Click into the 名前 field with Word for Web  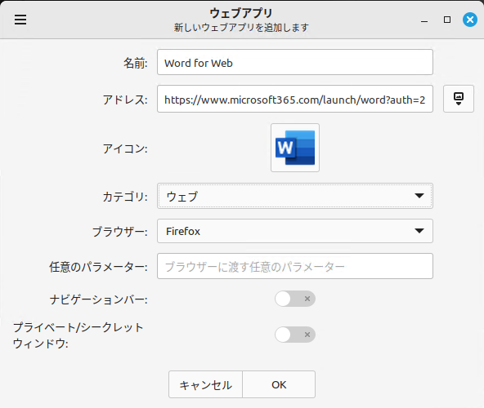(x=295, y=62)
